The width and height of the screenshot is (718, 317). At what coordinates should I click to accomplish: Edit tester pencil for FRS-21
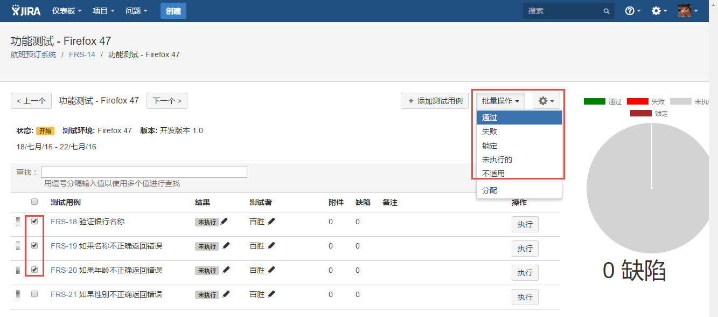click(x=271, y=294)
